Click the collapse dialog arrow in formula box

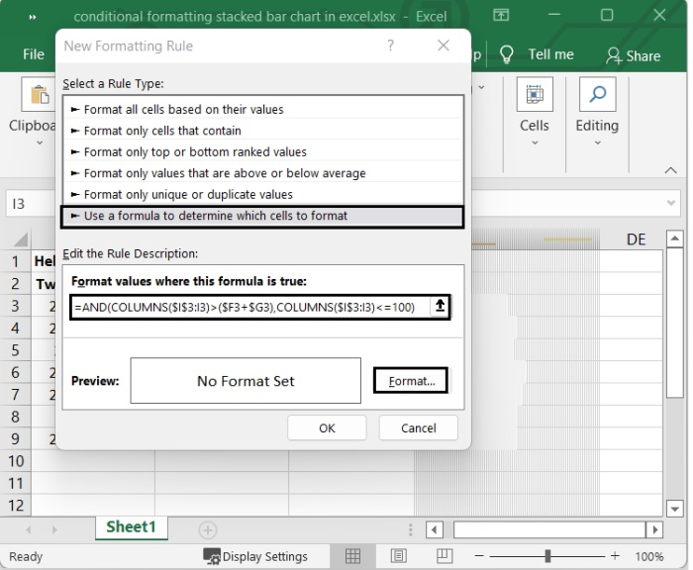[x=440, y=307]
